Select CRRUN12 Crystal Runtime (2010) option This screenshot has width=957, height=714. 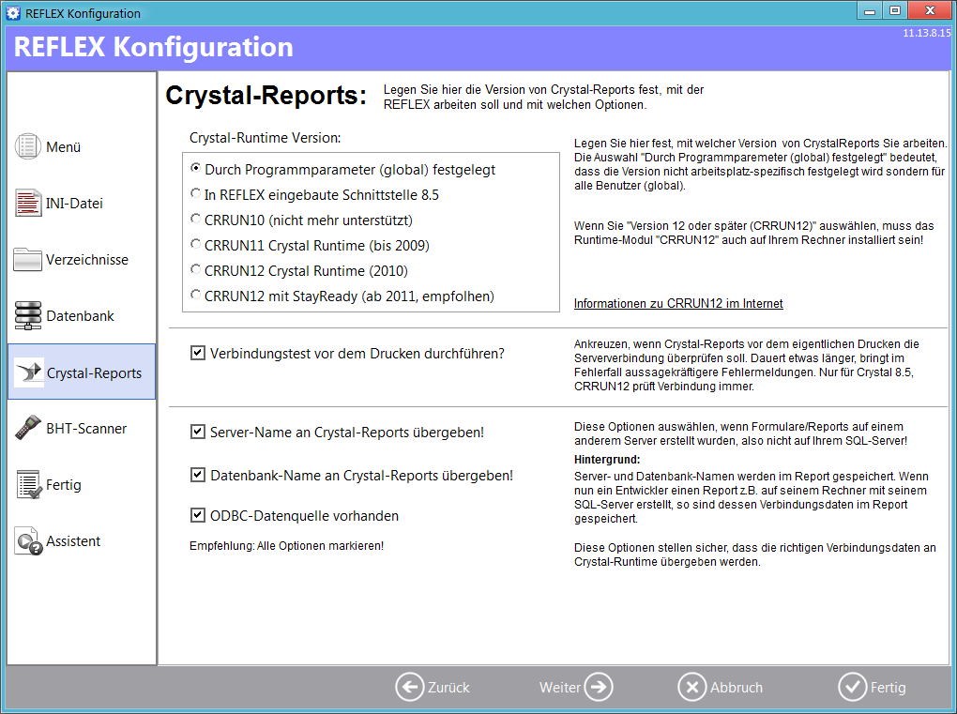click(x=195, y=269)
